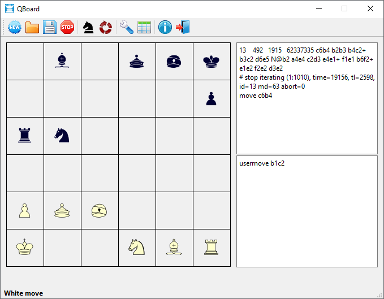Click the green table grid icon
Screen dimensions: 384x299
(x=144, y=27)
